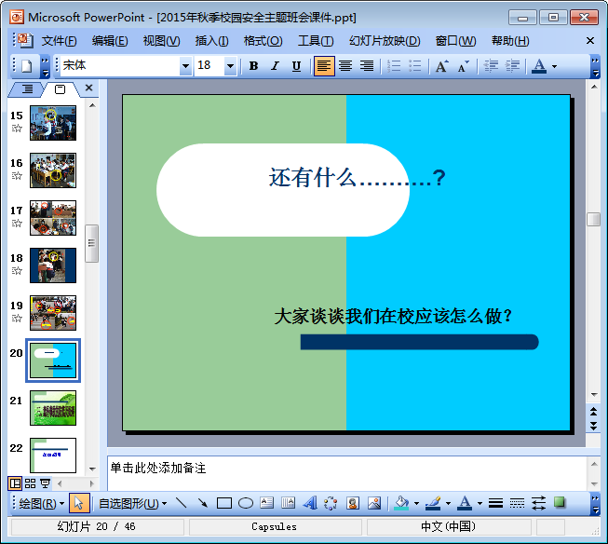Apply fill color bucket
This screenshot has width=608, height=544.
(x=401, y=503)
